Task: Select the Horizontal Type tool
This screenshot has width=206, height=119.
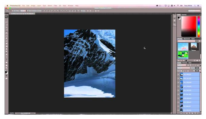Action: [x=6, y=57]
